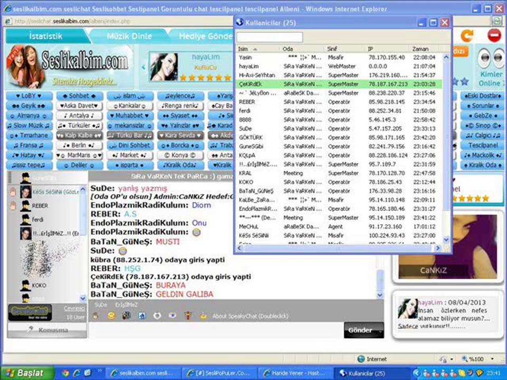Click KOKO's avatar in user list
The width and height of the screenshot is (507, 380).
[25, 286]
